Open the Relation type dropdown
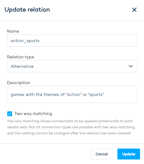 [72, 66]
